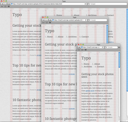Click Google search field in front small window
This screenshot has width=128, height=122.
point(111,47)
